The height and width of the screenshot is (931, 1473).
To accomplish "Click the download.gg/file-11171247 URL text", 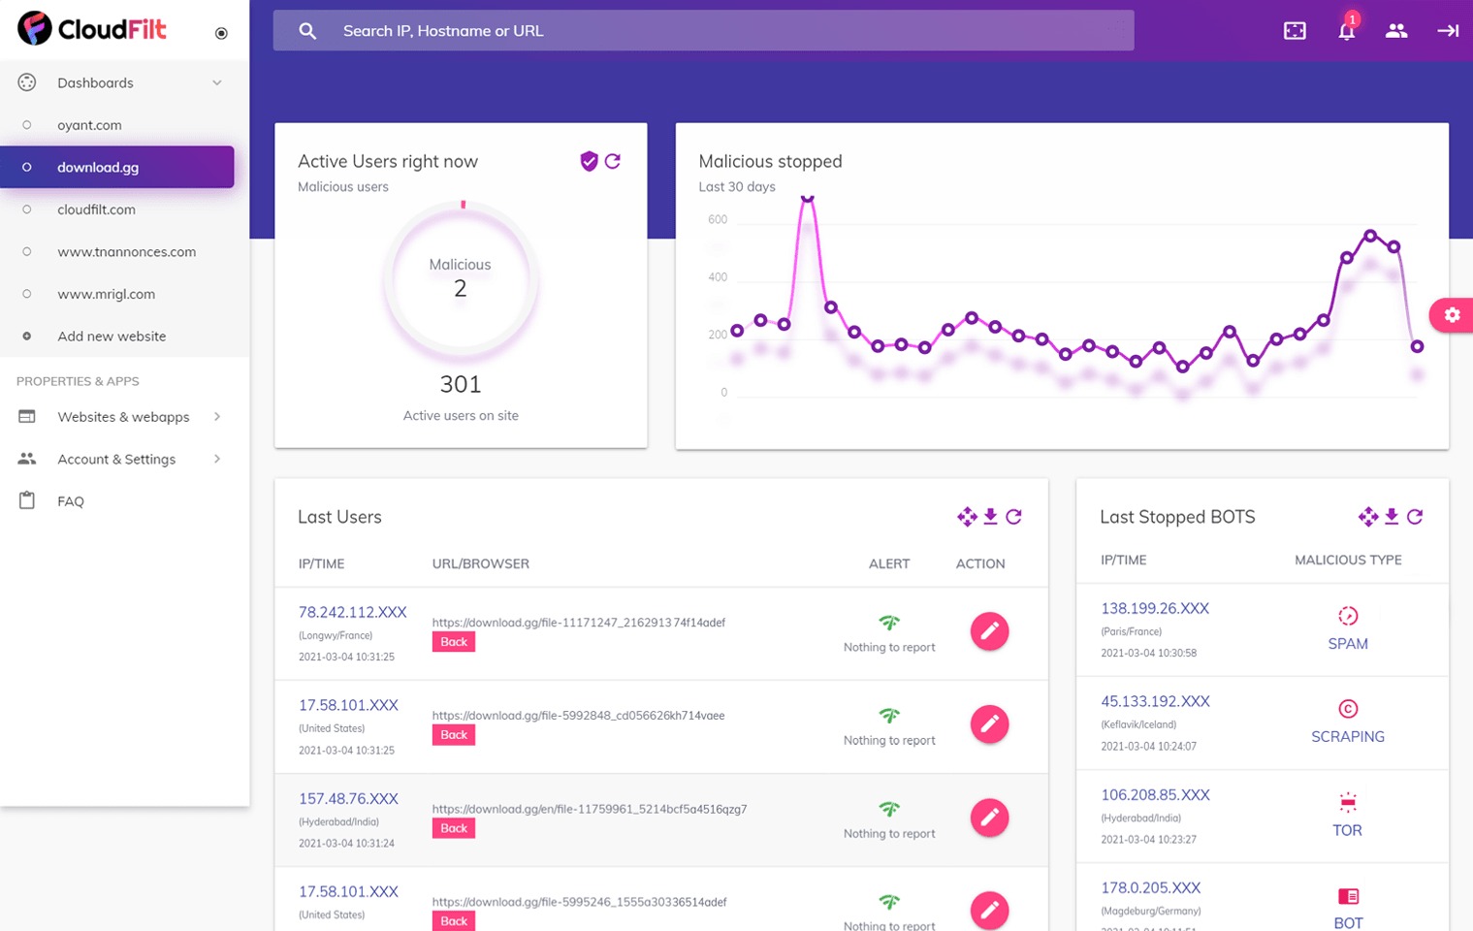I will (x=578, y=623).
